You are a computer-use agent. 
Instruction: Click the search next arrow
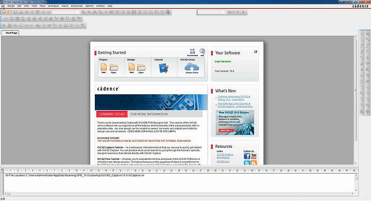pyautogui.click(x=243, y=12)
